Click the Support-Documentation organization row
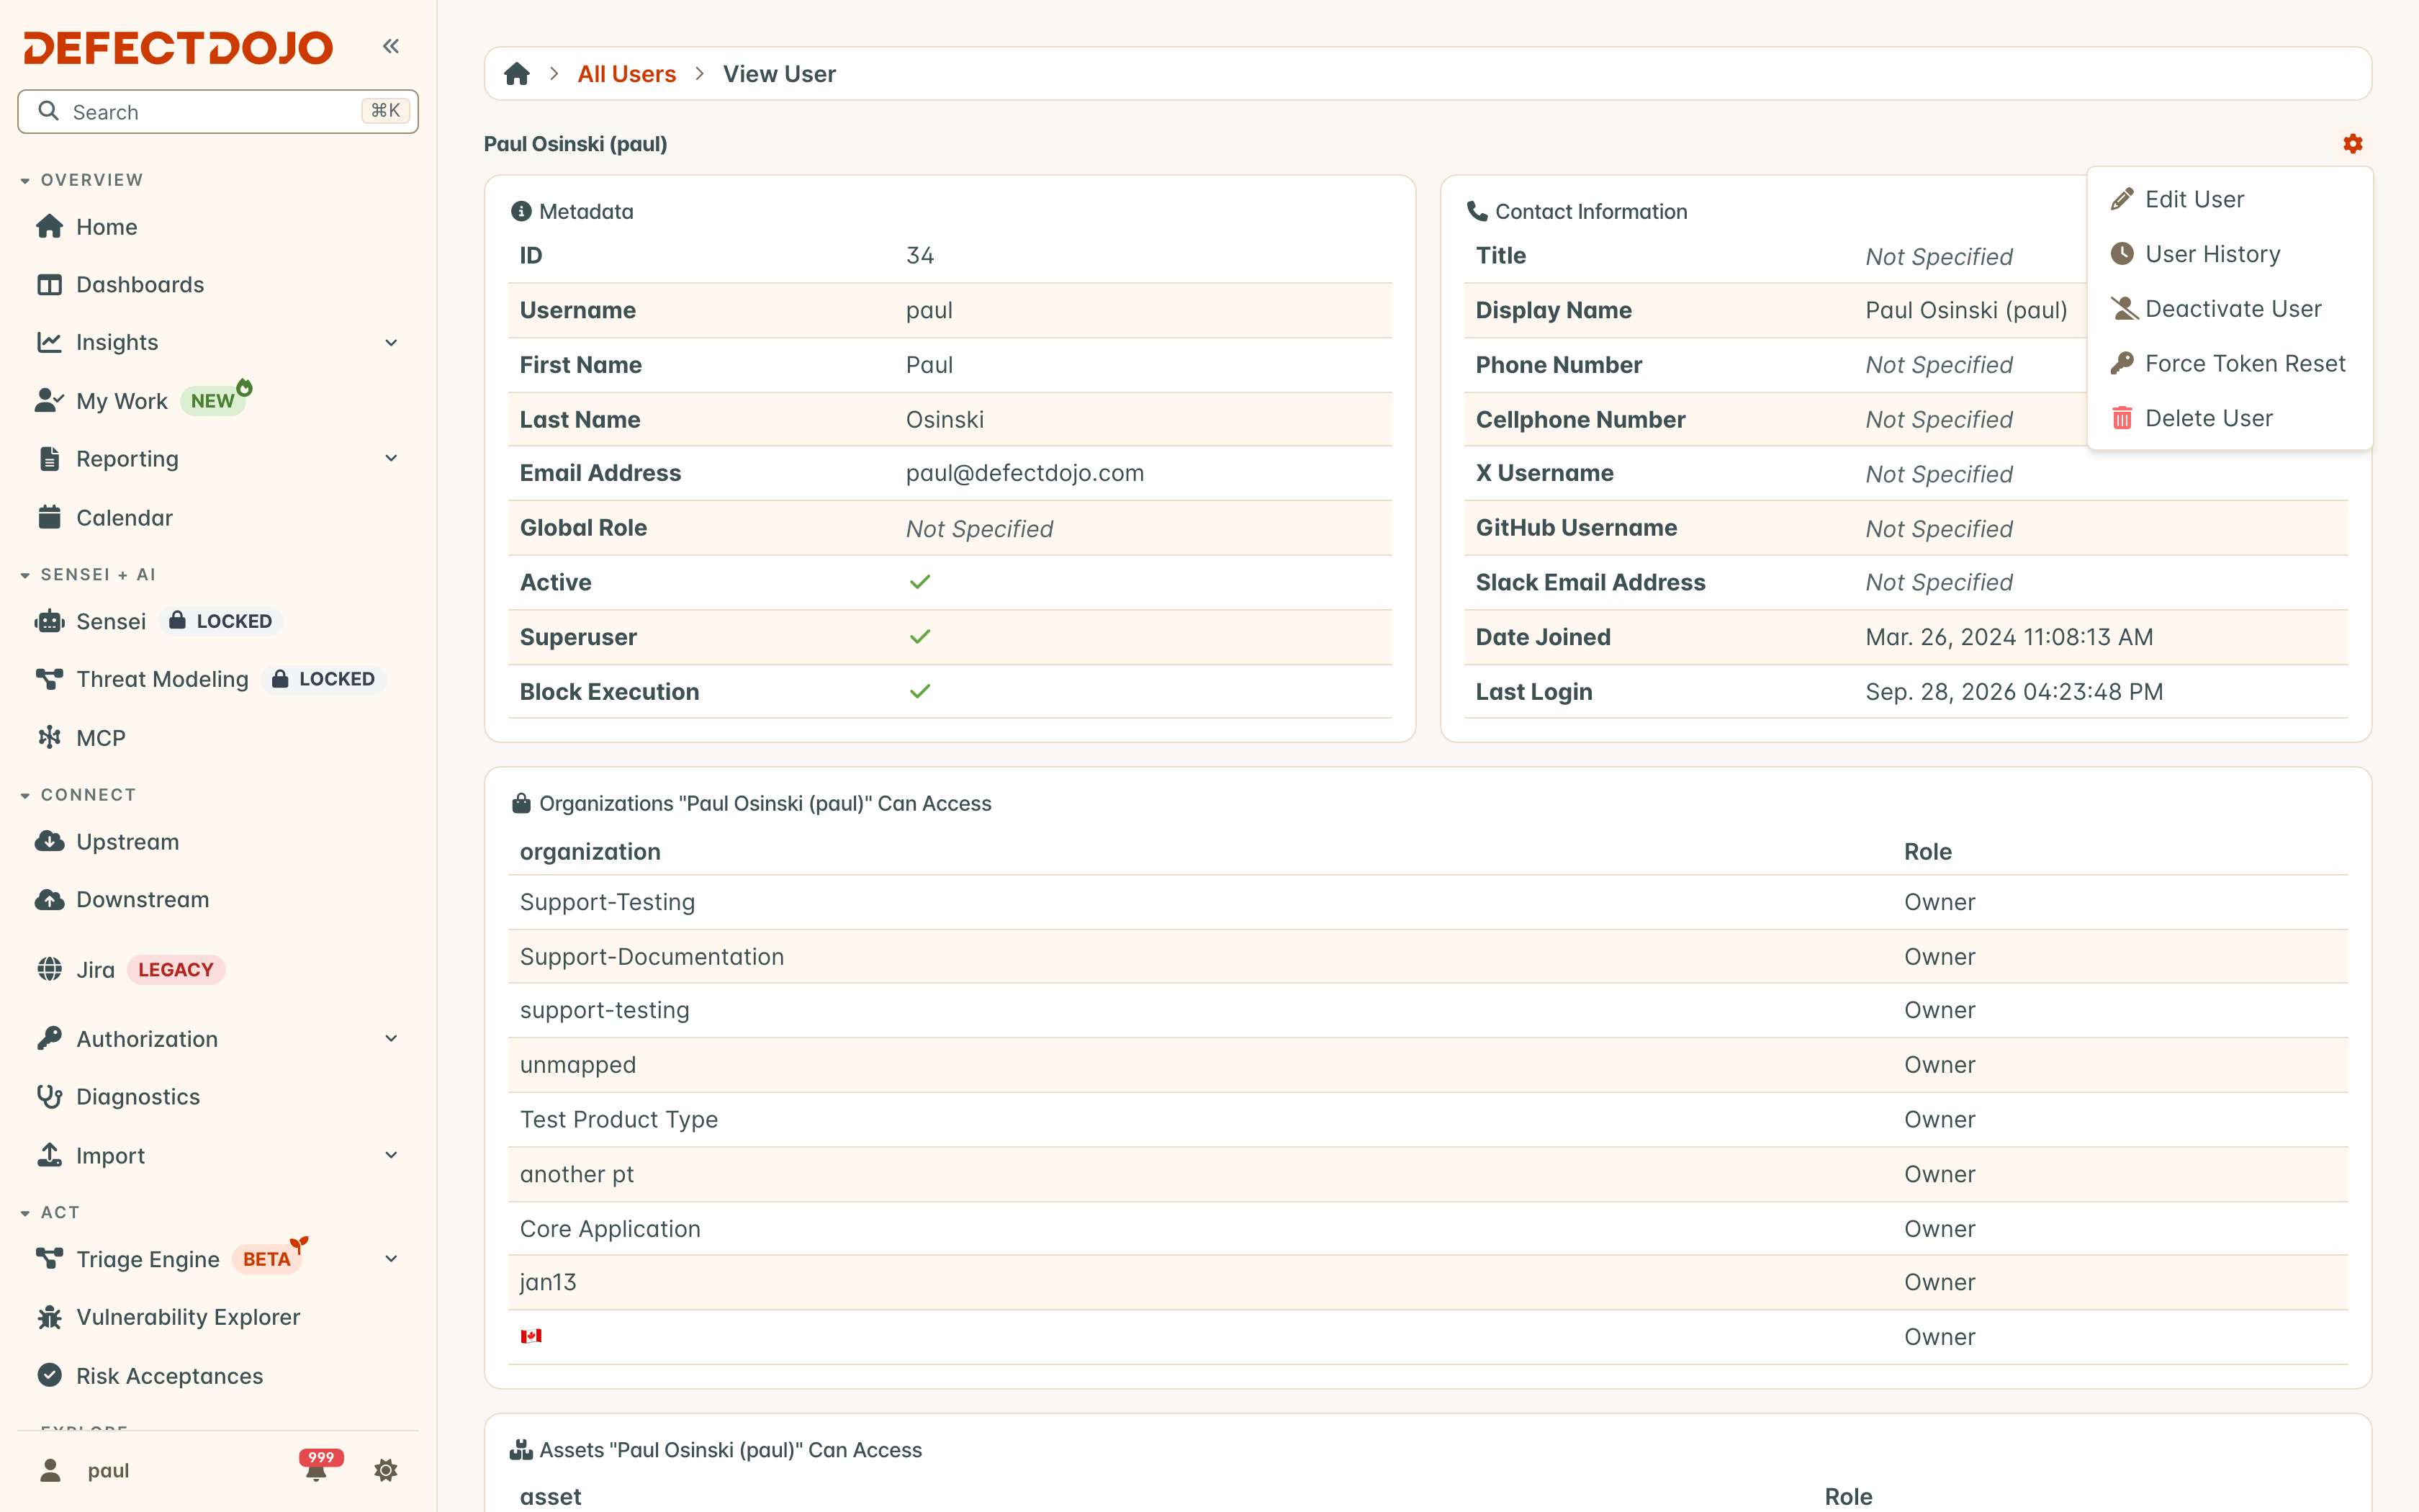Screen dimensions: 2419x1512 tap(1428, 957)
